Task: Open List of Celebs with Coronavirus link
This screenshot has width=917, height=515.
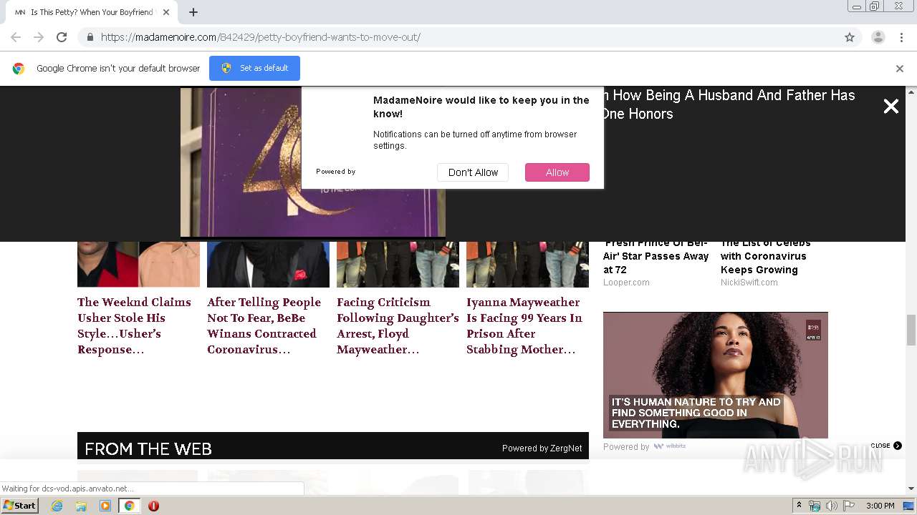Action: [x=766, y=256]
